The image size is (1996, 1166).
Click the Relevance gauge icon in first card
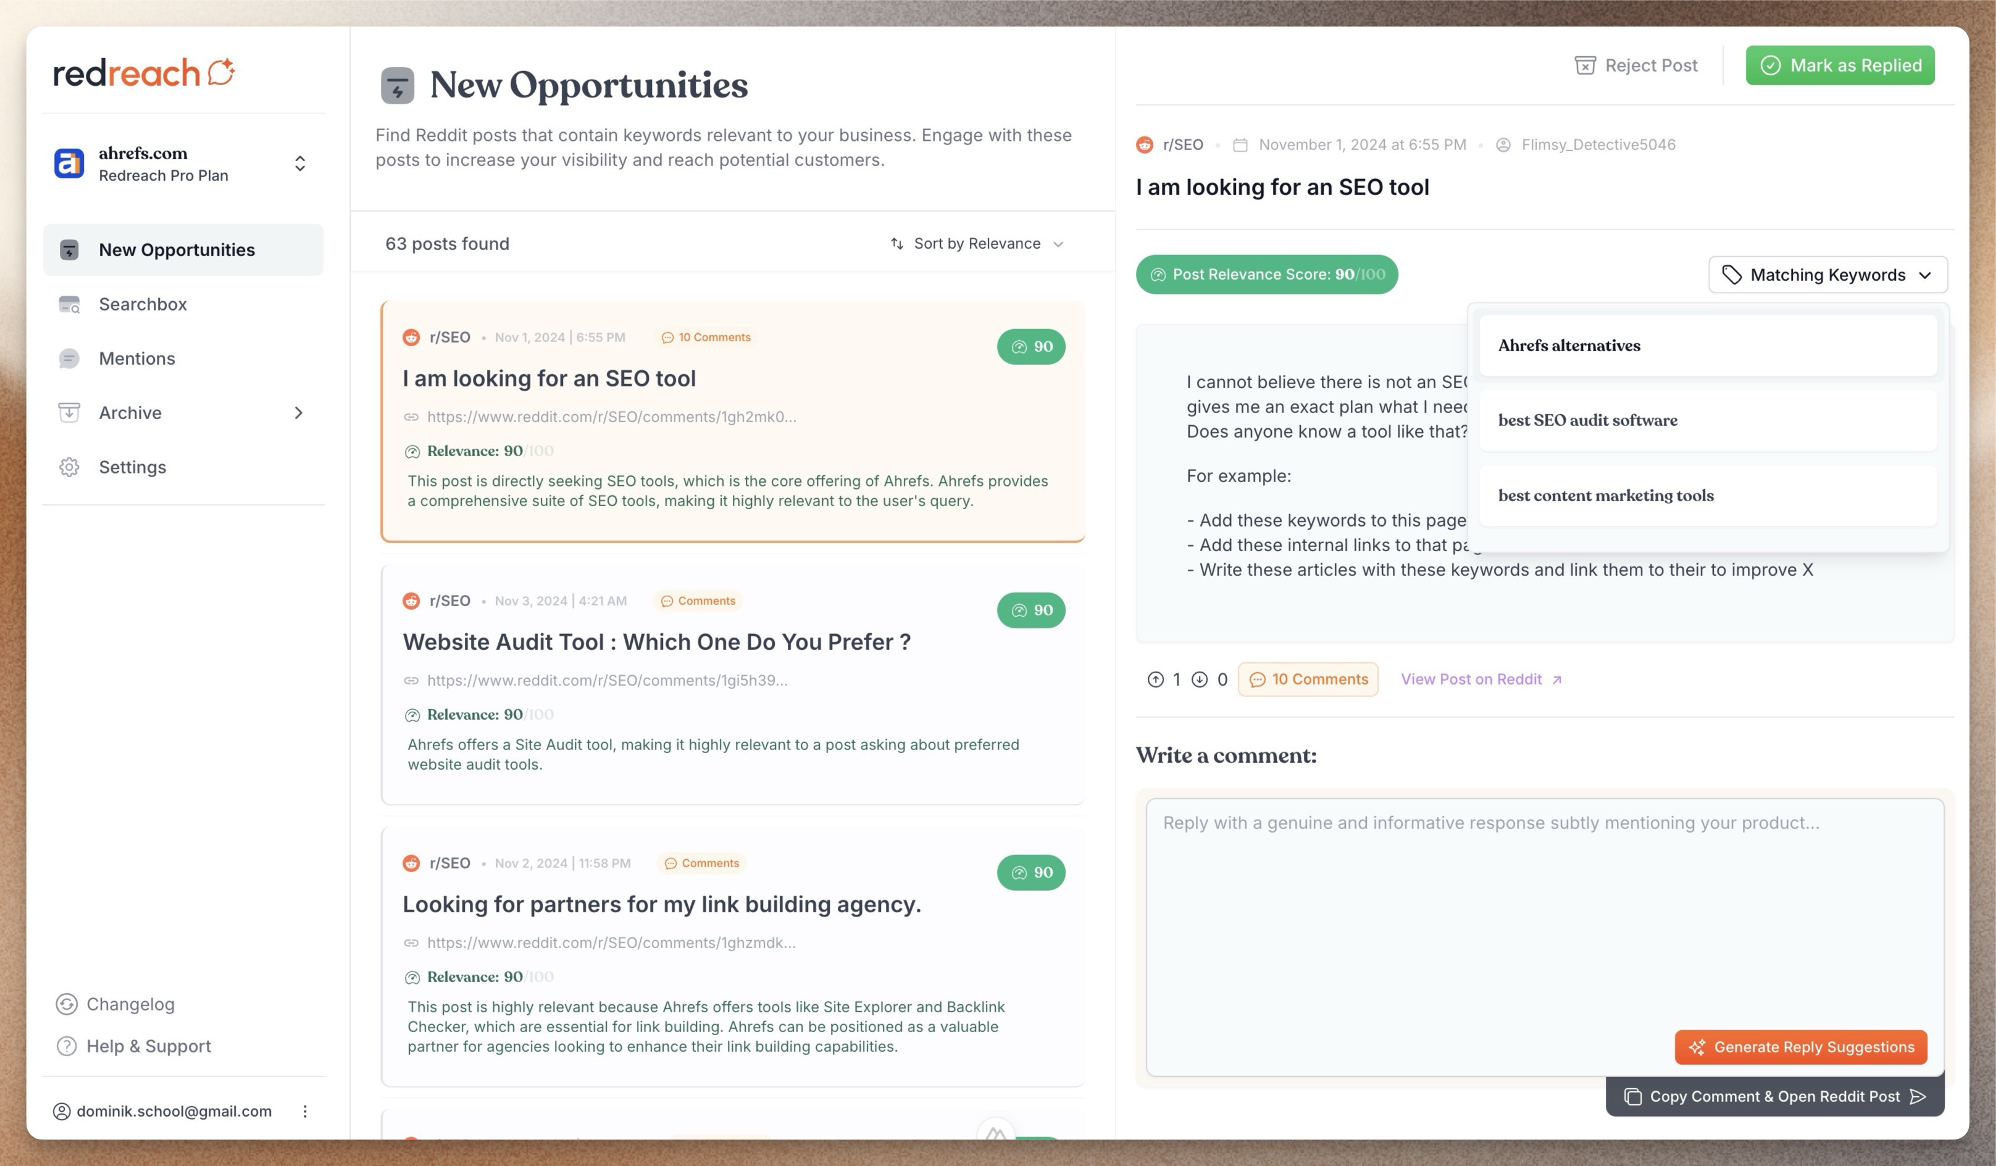click(412, 451)
